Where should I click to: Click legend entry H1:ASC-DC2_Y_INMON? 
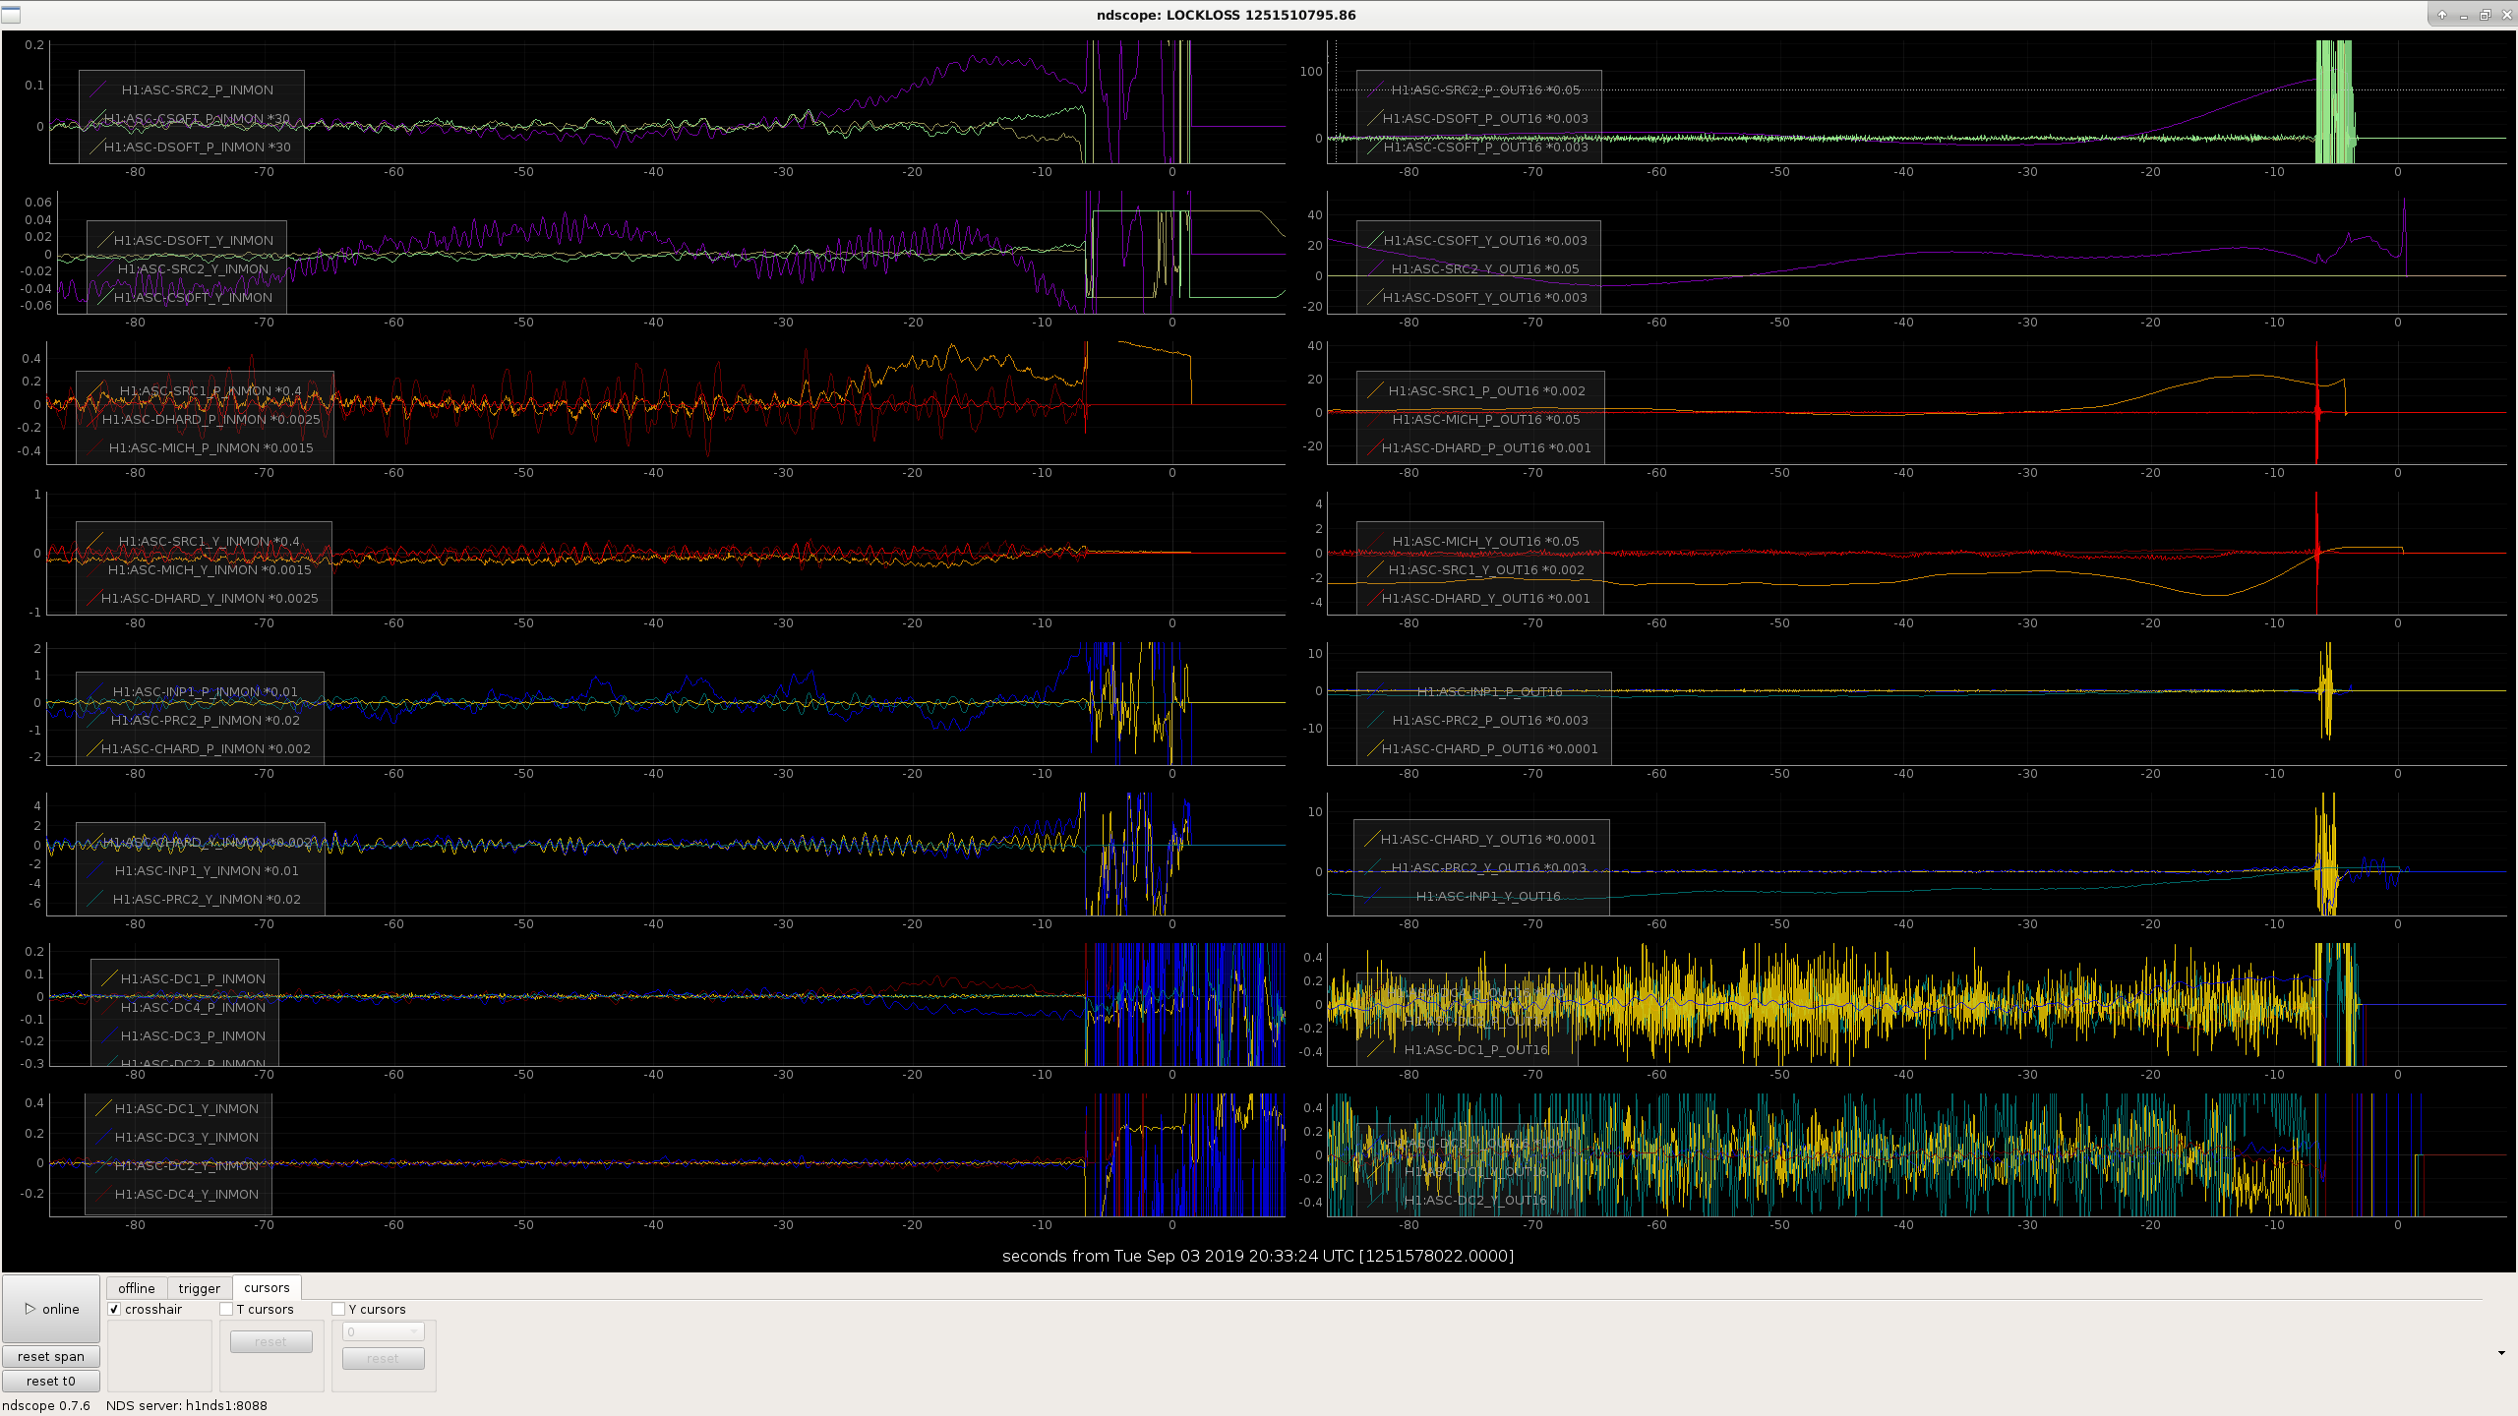tap(187, 1165)
